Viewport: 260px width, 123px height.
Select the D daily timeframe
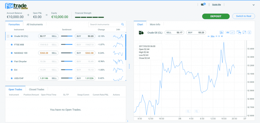coord(219,36)
